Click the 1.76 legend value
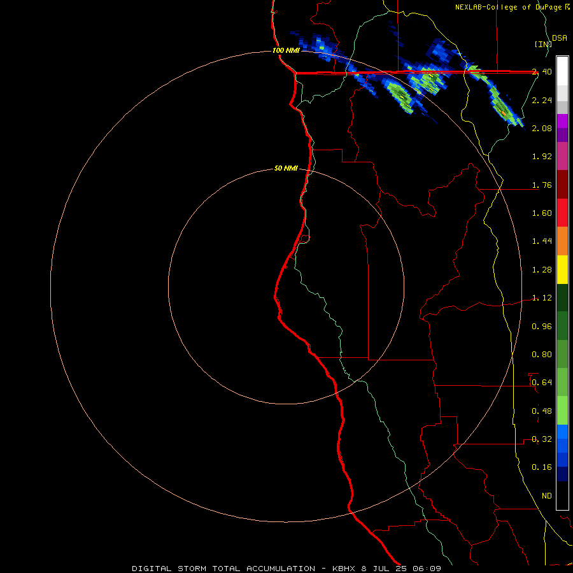The image size is (573, 573). (542, 185)
